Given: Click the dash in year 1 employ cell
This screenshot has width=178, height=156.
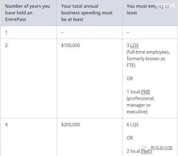Looking at the screenshot, I should pyautogui.click(x=128, y=33).
